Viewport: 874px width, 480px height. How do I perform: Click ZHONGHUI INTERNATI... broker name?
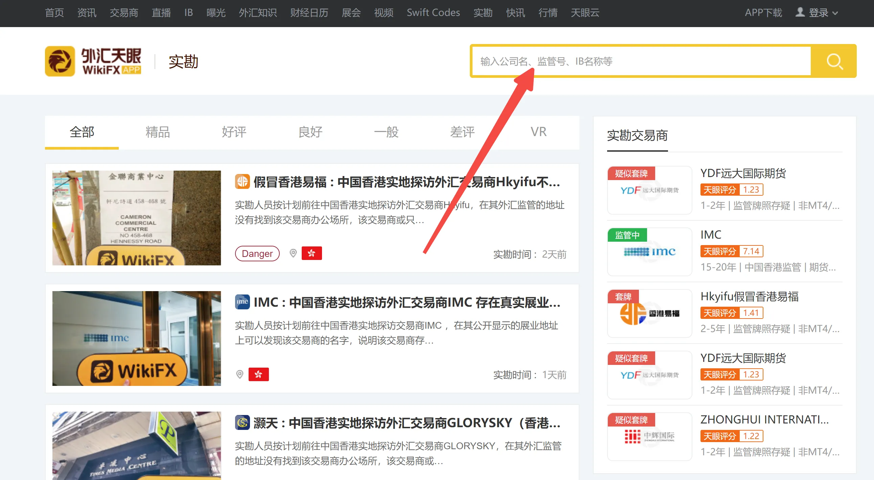point(764,419)
